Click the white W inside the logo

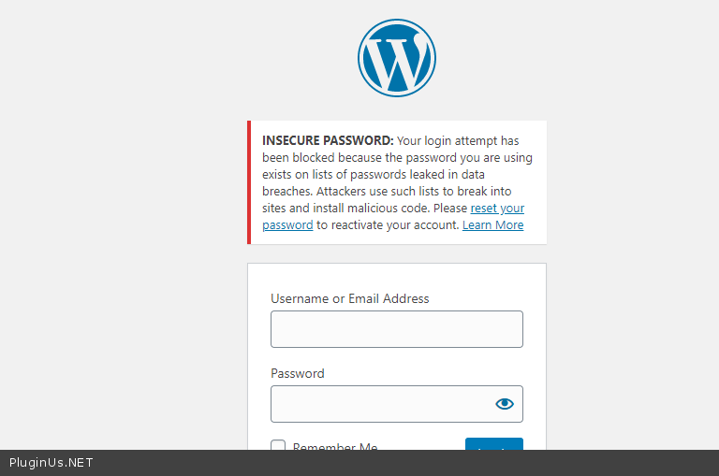(x=396, y=59)
